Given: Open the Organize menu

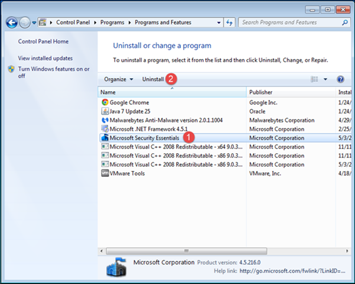Looking at the screenshot, I should [x=118, y=79].
